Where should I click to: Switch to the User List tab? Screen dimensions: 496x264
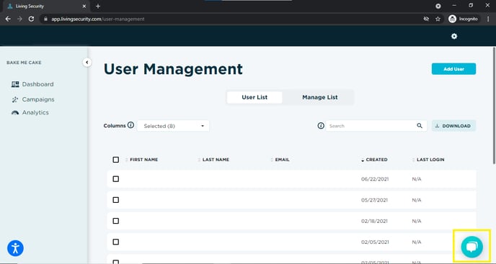(254, 97)
